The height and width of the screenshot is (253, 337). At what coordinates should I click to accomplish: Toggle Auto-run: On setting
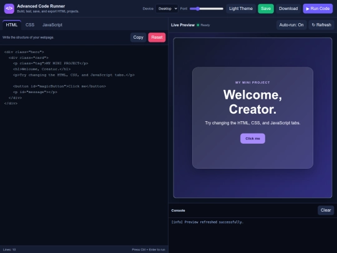[x=291, y=25]
